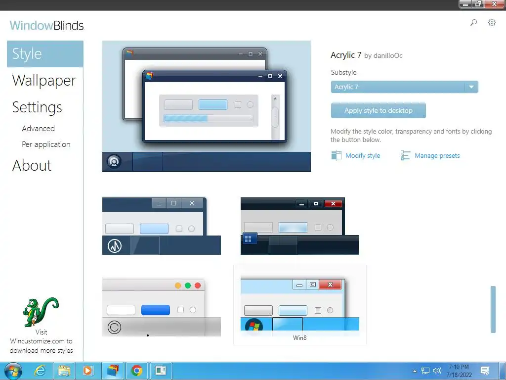Click the Manage presets link

[x=437, y=155]
